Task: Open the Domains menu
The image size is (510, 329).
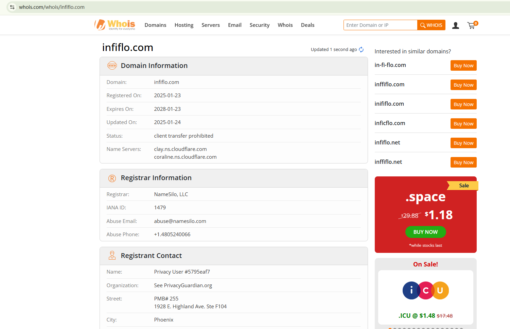Action: pyautogui.click(x=155, y=25)
